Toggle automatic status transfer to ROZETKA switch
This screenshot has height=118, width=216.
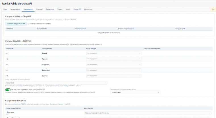point(8,90)
